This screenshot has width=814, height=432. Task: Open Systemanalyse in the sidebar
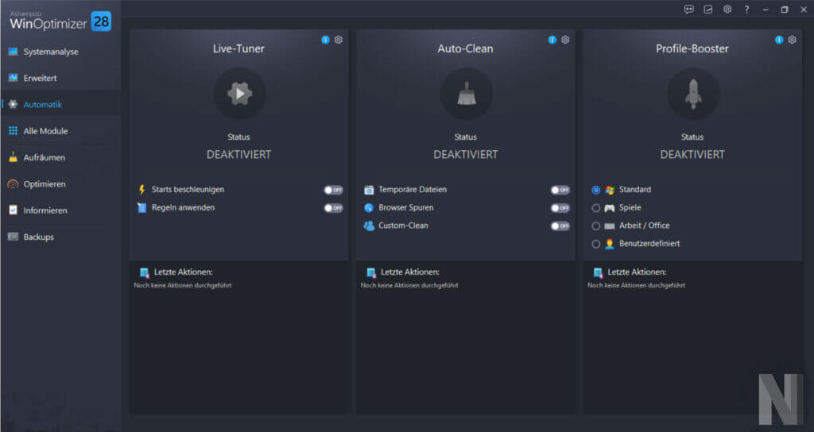click(51, 52)
